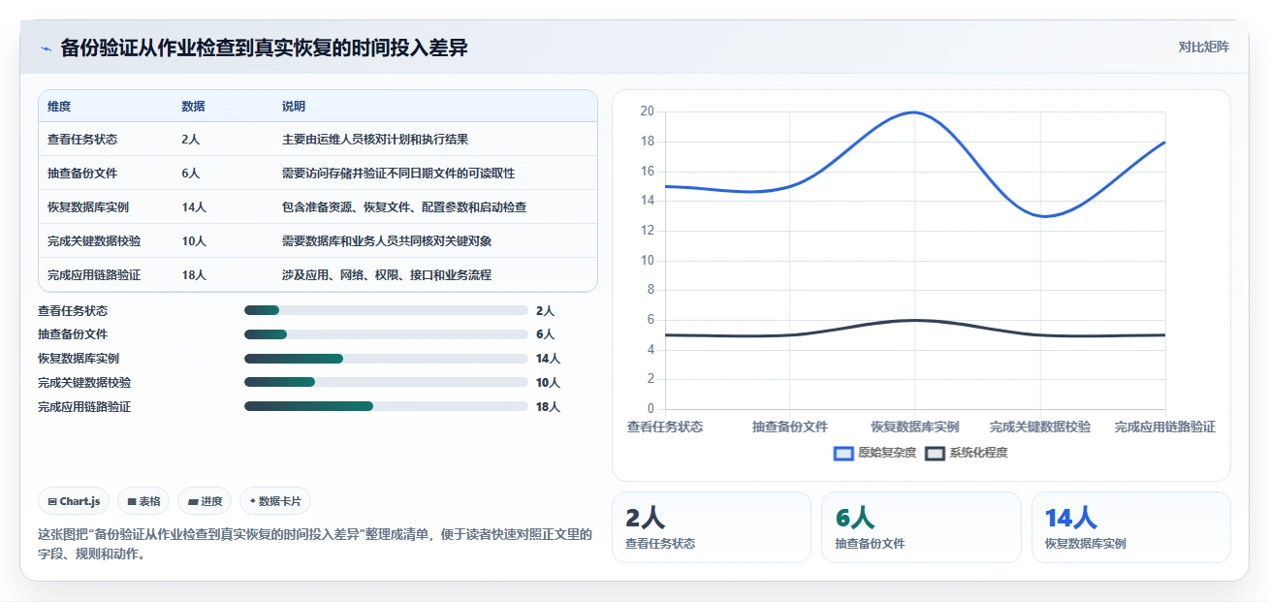Screen dimensions: 1269x602
Task: Click the 14人 value in table
Action: 194,207
